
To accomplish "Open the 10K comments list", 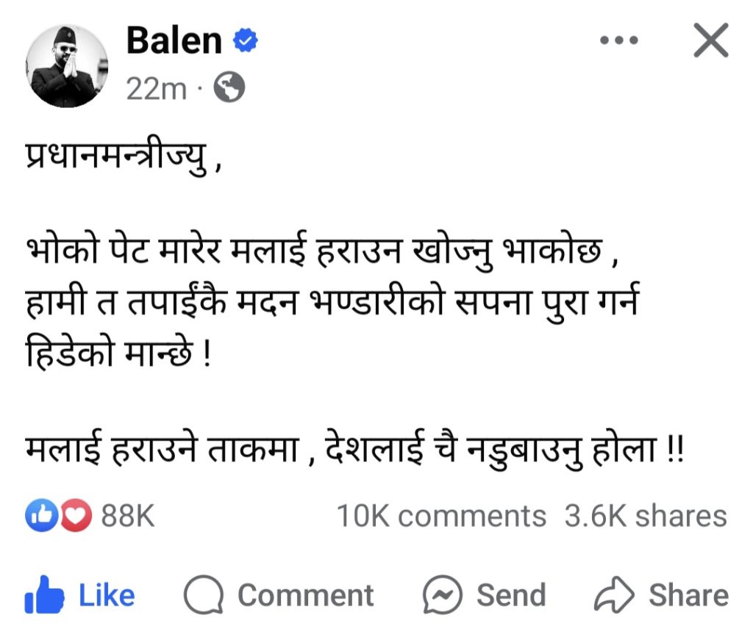I will tap(441, 517).
